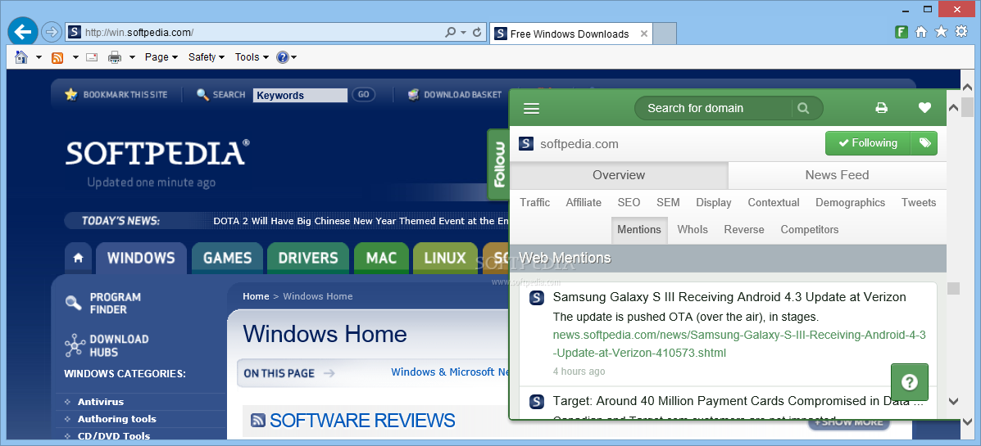The width and height of the screenshot is (981, 446).
Task: Refresh the page with reload icon
Action: [477, 33]
